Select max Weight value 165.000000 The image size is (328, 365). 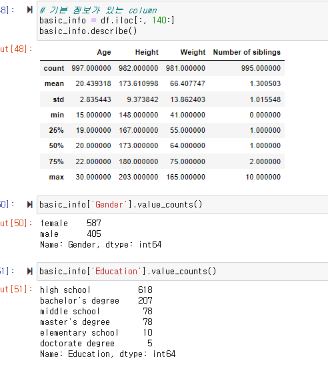coord(185,177)
